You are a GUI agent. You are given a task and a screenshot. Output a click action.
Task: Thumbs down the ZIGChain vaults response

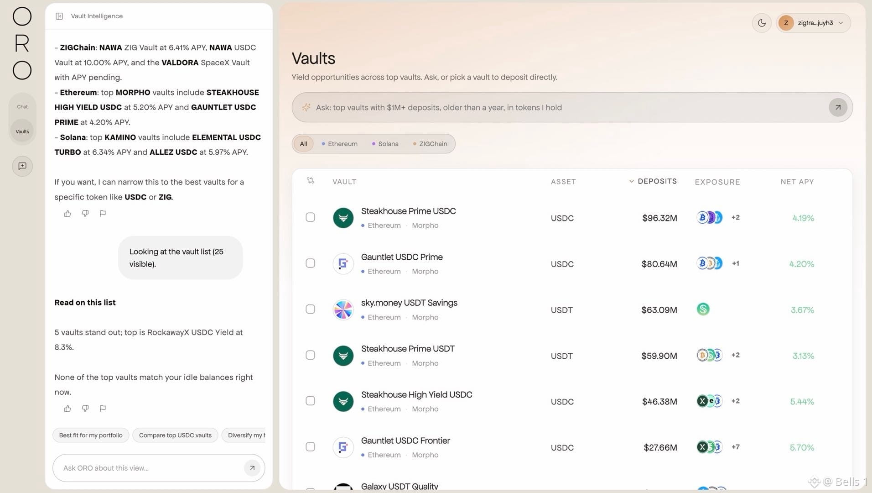point(85,213)
